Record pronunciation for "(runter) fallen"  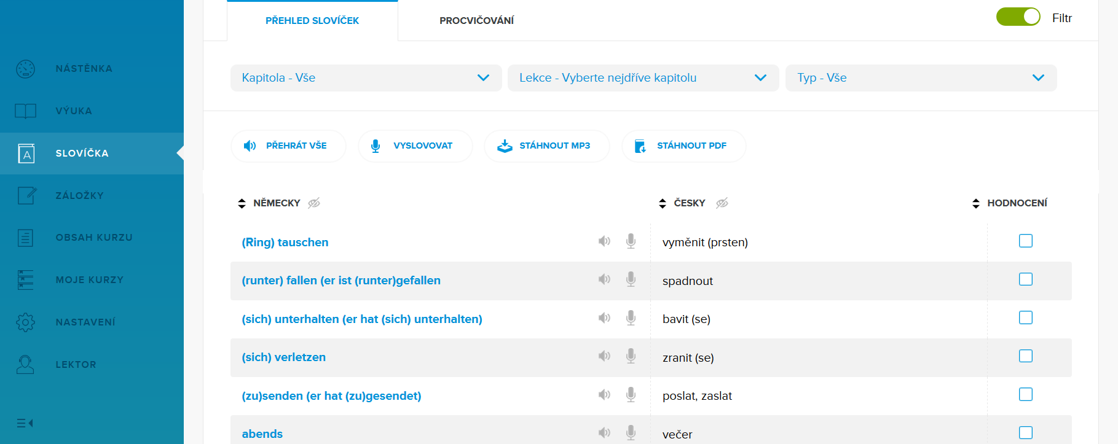coord(631,279)
